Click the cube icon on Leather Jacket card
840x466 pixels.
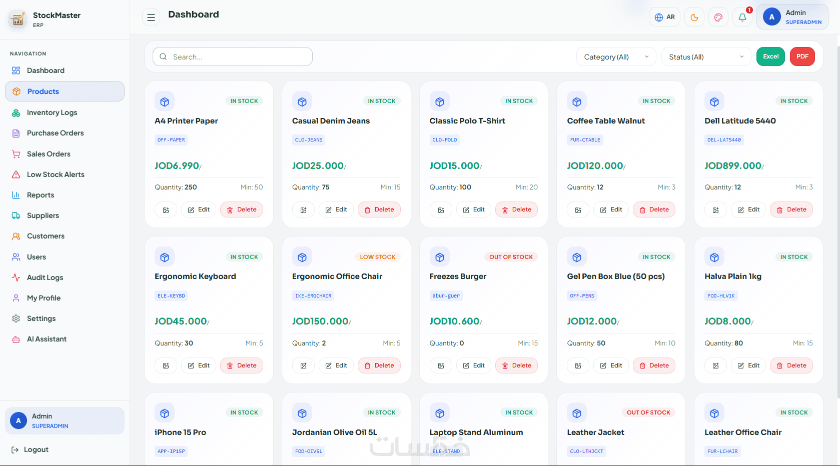click(577, 413)
